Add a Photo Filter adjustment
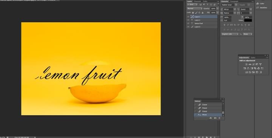The height and width of the screenshot is (138, 272). coord(255,68)
